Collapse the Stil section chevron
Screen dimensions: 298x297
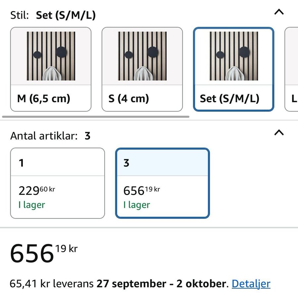279,12
